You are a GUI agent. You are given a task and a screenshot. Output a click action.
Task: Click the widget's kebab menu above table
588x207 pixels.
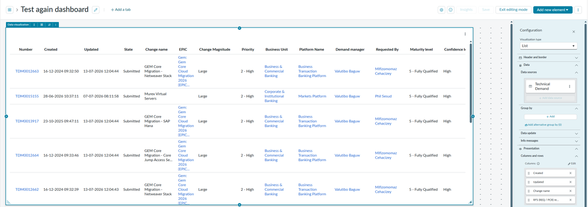coord(465,34)
